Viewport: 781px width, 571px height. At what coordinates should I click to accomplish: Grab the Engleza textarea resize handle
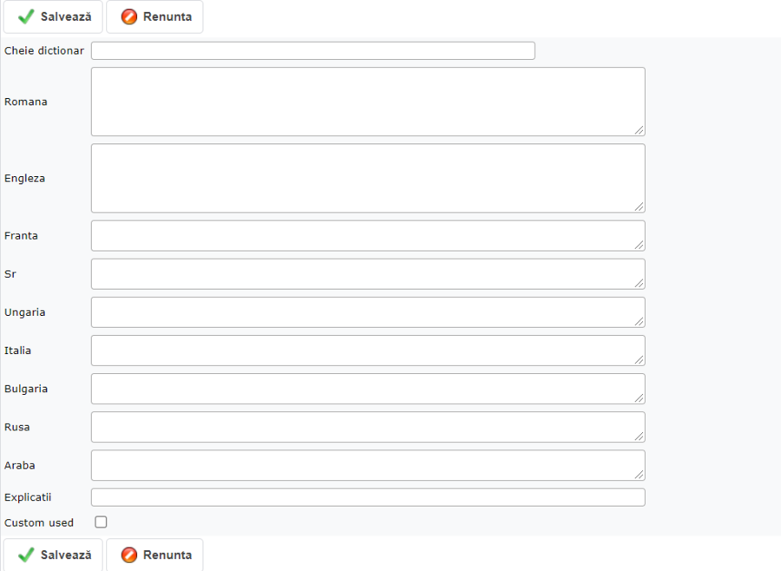(x=640, y=207)
